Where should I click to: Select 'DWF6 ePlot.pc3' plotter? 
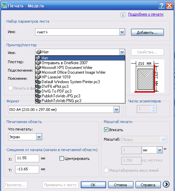point(80,87)
